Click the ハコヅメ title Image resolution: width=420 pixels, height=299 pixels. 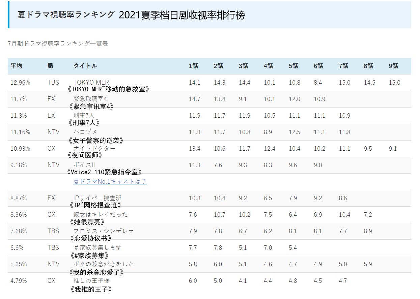tap(85, 132)
